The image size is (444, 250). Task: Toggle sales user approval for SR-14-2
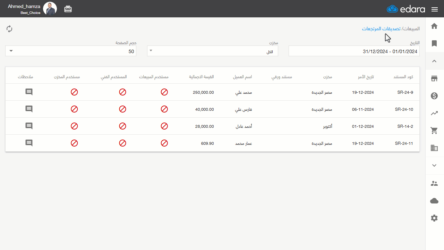tap(164, 126)
